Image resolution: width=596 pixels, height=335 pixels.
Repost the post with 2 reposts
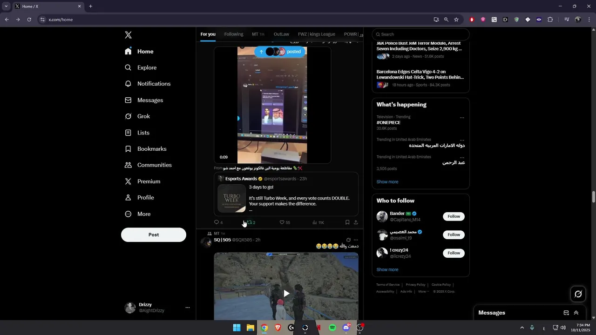[x=251, y=222]
